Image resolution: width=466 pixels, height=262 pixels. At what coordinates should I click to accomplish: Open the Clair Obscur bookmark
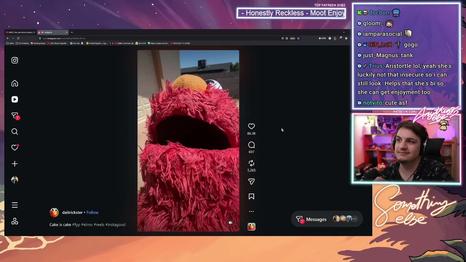58,43
